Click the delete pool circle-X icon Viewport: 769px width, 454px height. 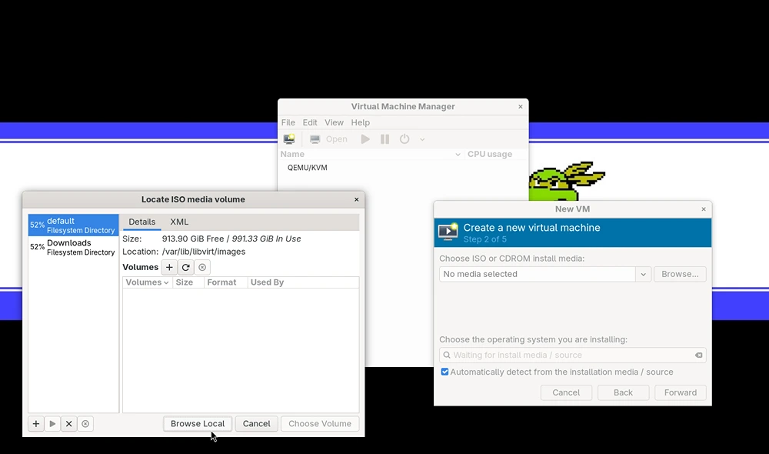pos(85,423)
